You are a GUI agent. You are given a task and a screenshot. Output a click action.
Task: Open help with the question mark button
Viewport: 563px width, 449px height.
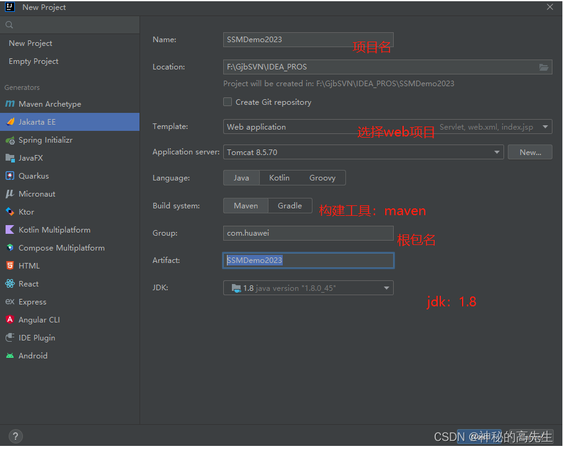coord(16,437)
